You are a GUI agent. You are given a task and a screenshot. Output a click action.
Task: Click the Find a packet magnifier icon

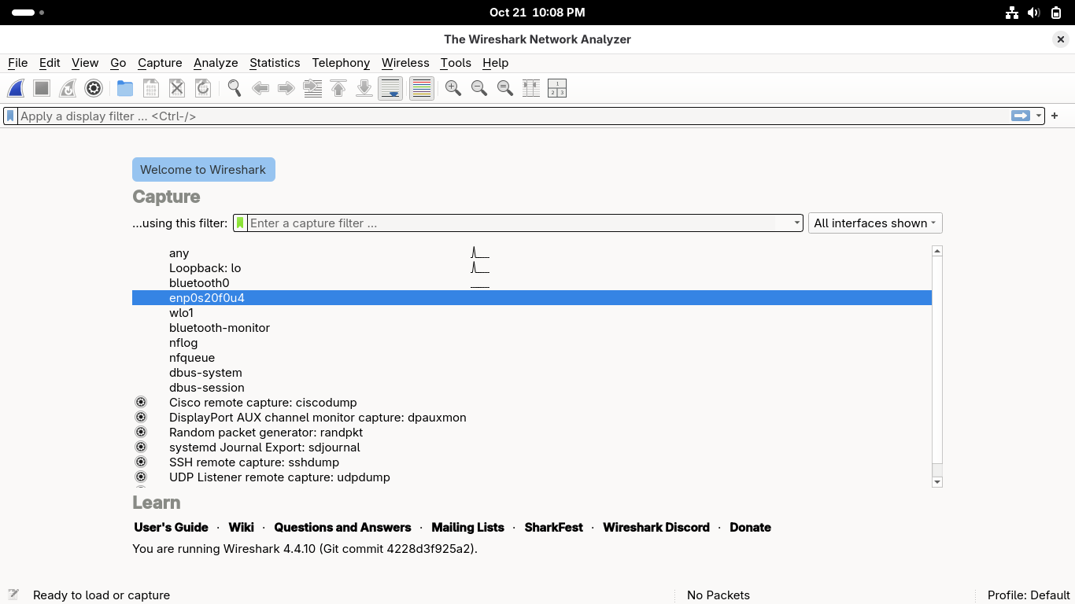coord(234,89)
